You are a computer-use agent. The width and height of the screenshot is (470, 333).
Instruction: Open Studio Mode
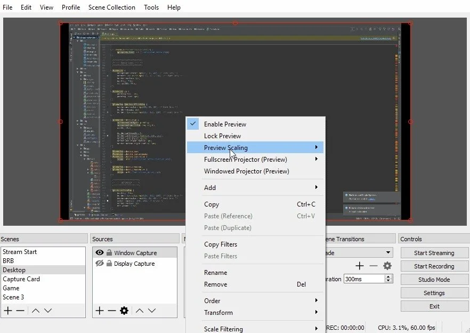pyautogui.click(x=434, y=280)
